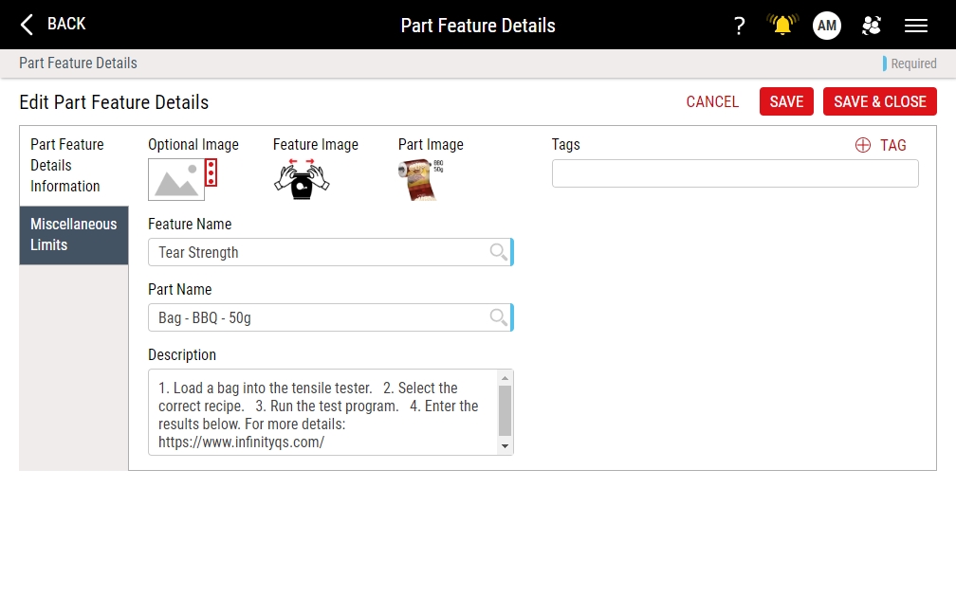Click the SAVE button

(786, 100)
